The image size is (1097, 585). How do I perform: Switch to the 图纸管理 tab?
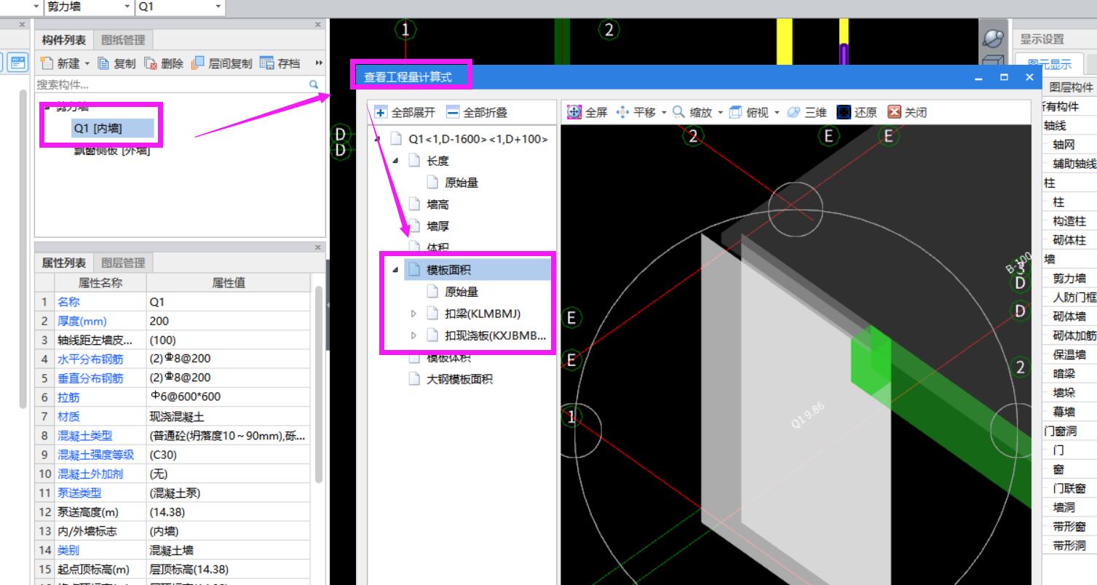pos(123,40)
